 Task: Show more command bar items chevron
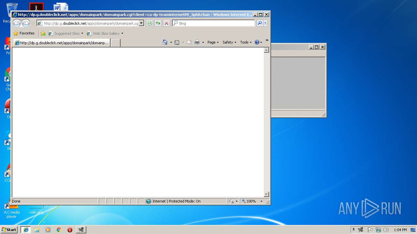click(267, 40)
